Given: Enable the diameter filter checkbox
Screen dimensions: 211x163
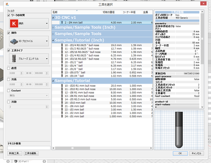Looking at the screenshot, I should (9, 68).
